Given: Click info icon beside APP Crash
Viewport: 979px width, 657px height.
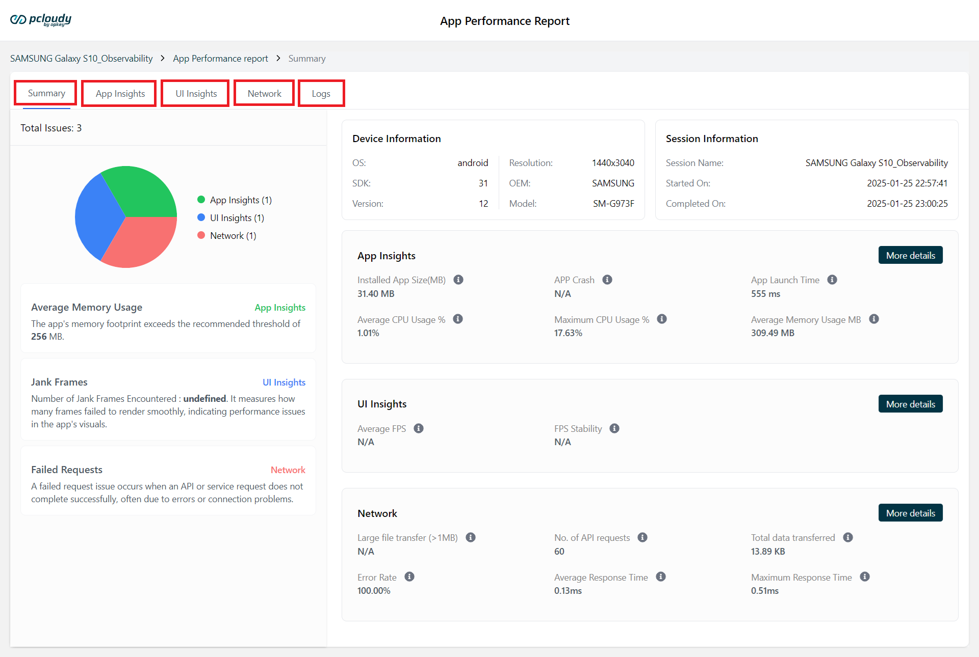Looking at the screenshot, I should (607, 280).
